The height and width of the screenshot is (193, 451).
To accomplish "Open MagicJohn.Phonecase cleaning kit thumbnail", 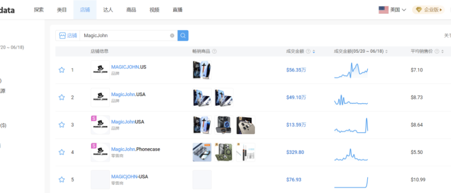I will point(246,153).
